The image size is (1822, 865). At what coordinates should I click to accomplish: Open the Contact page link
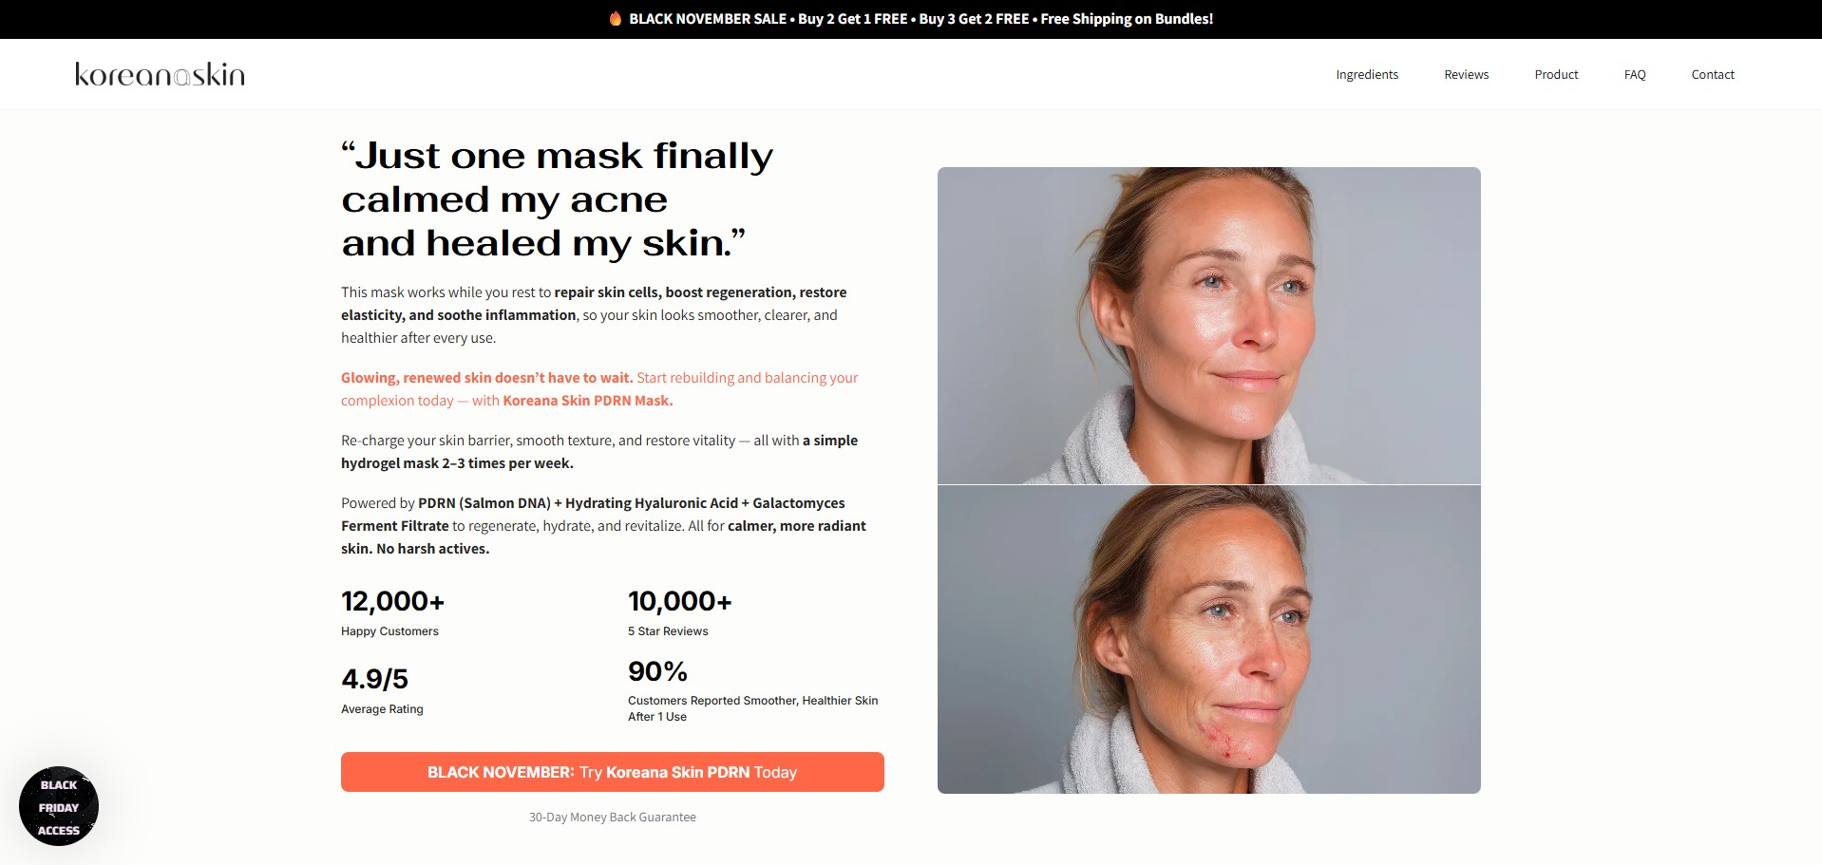[1713, 74]
